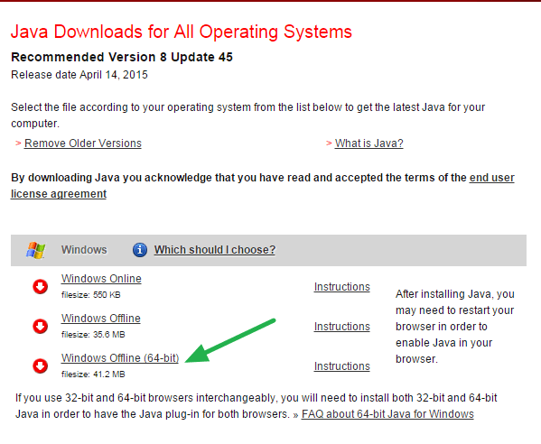The image size is (541, 444).
Task: Open FAQ about 64-bit Java for Windows
Action: click(387, 414)
